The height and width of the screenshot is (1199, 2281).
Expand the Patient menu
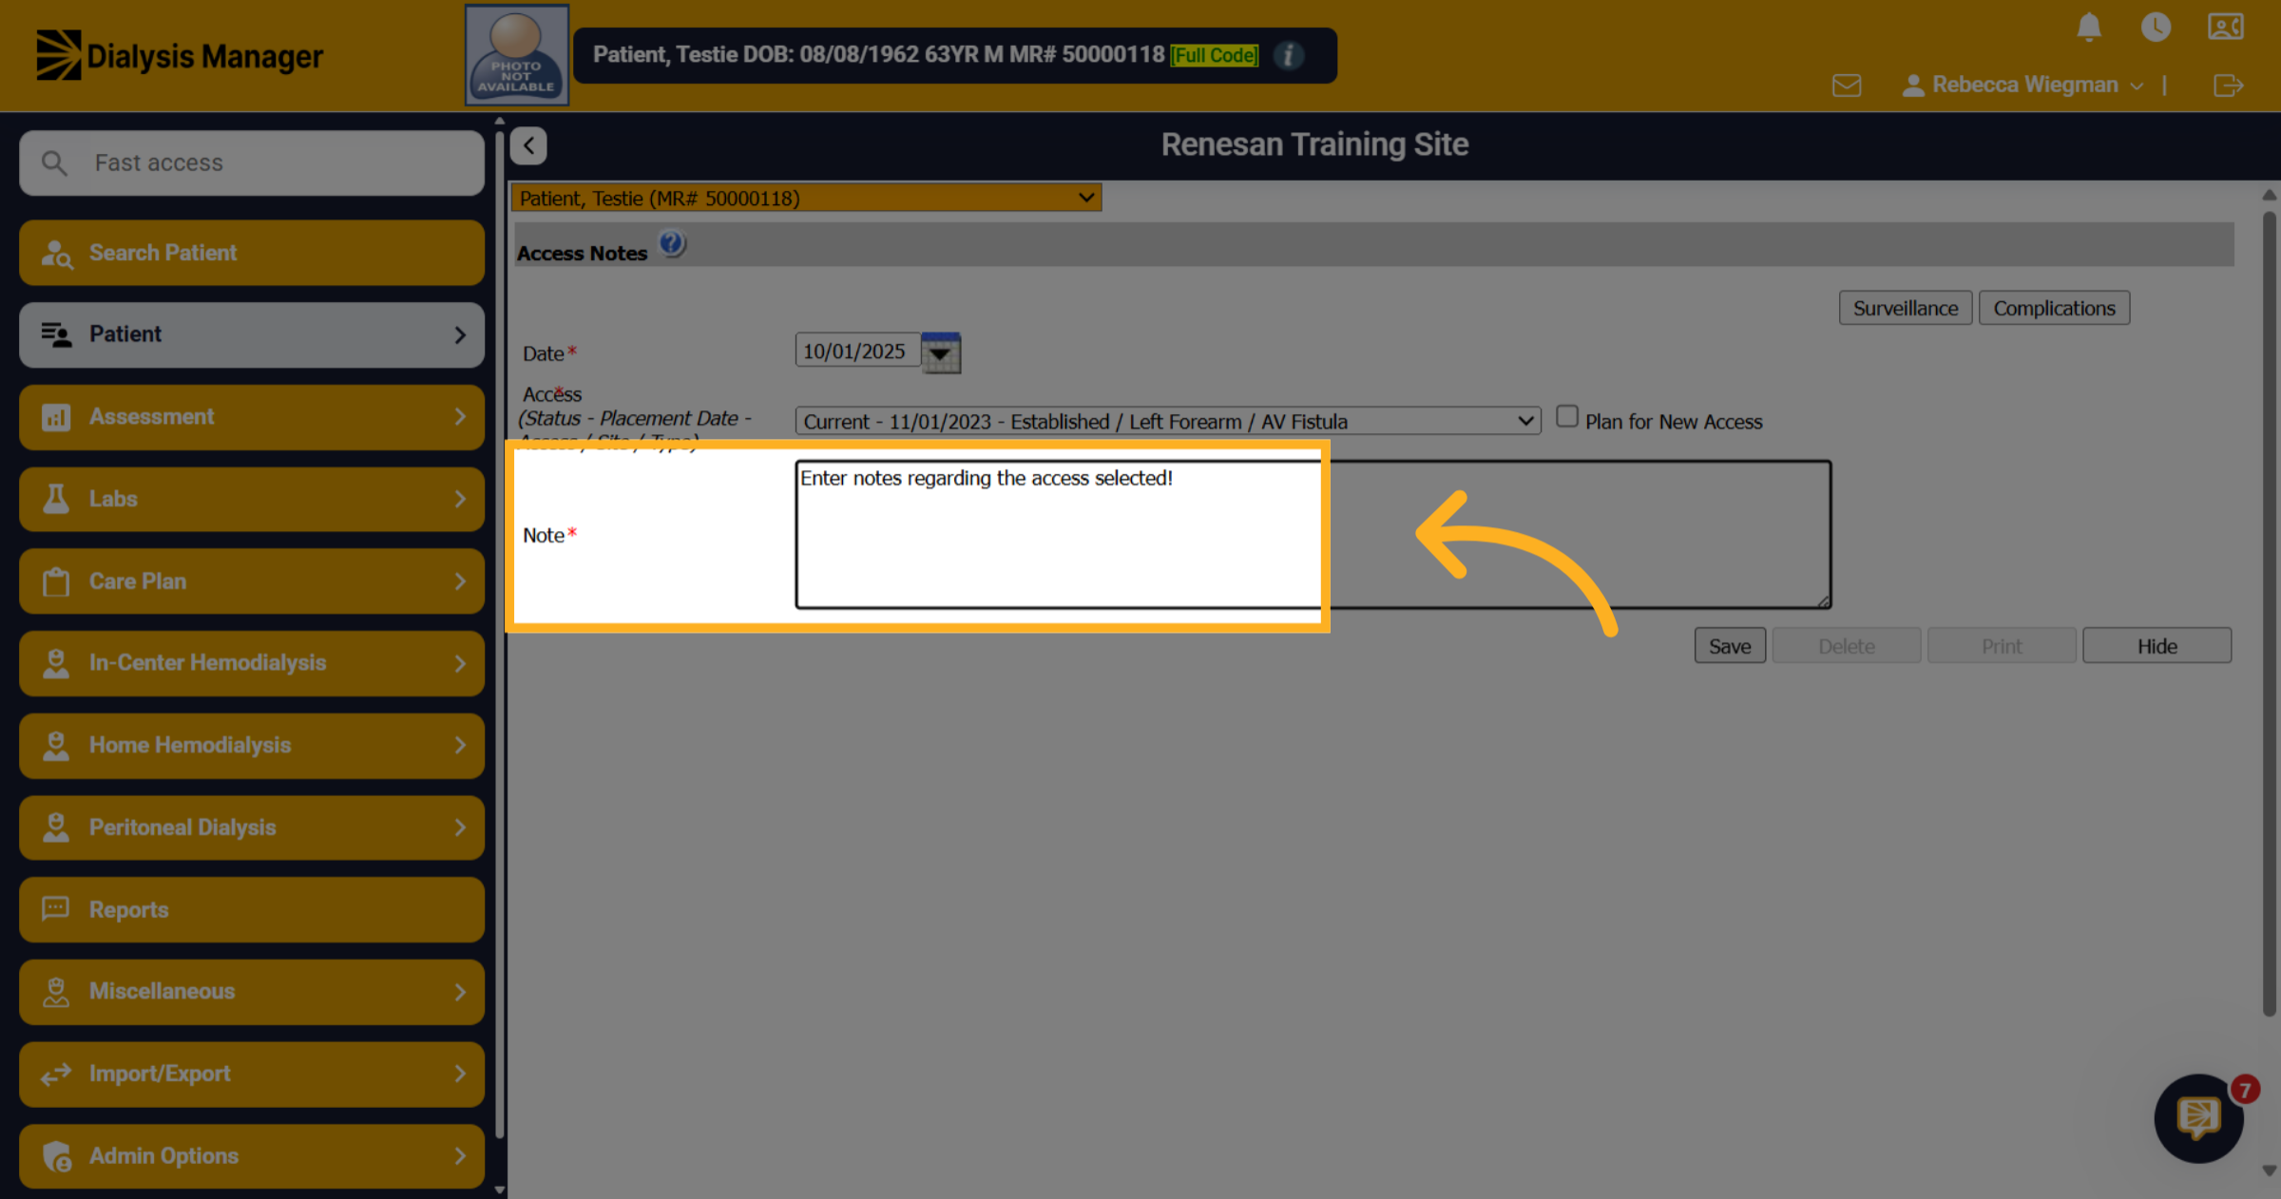click(x=252, y=334)
